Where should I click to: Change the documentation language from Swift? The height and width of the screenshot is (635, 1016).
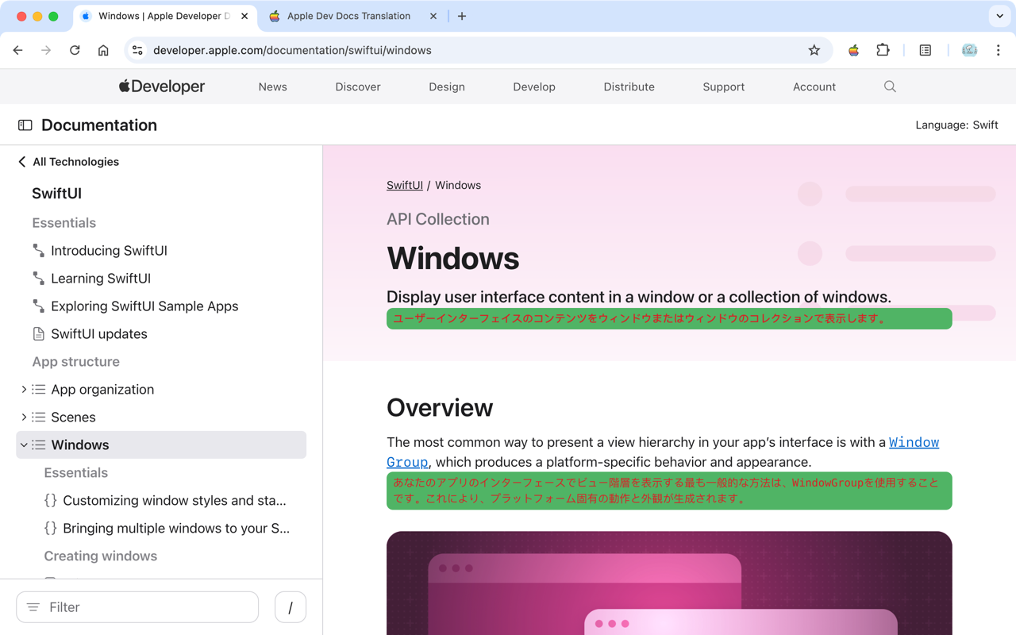click(x=956, y=125)
